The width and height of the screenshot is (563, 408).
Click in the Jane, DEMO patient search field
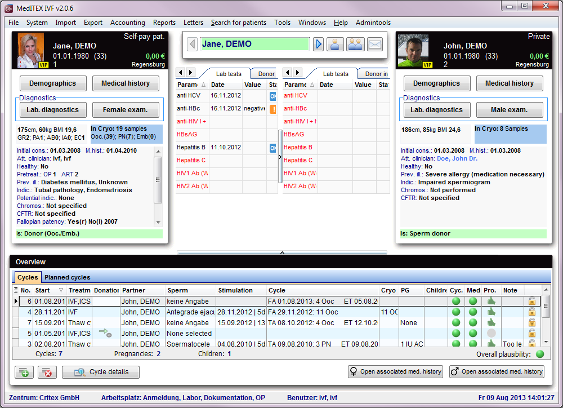254,44
